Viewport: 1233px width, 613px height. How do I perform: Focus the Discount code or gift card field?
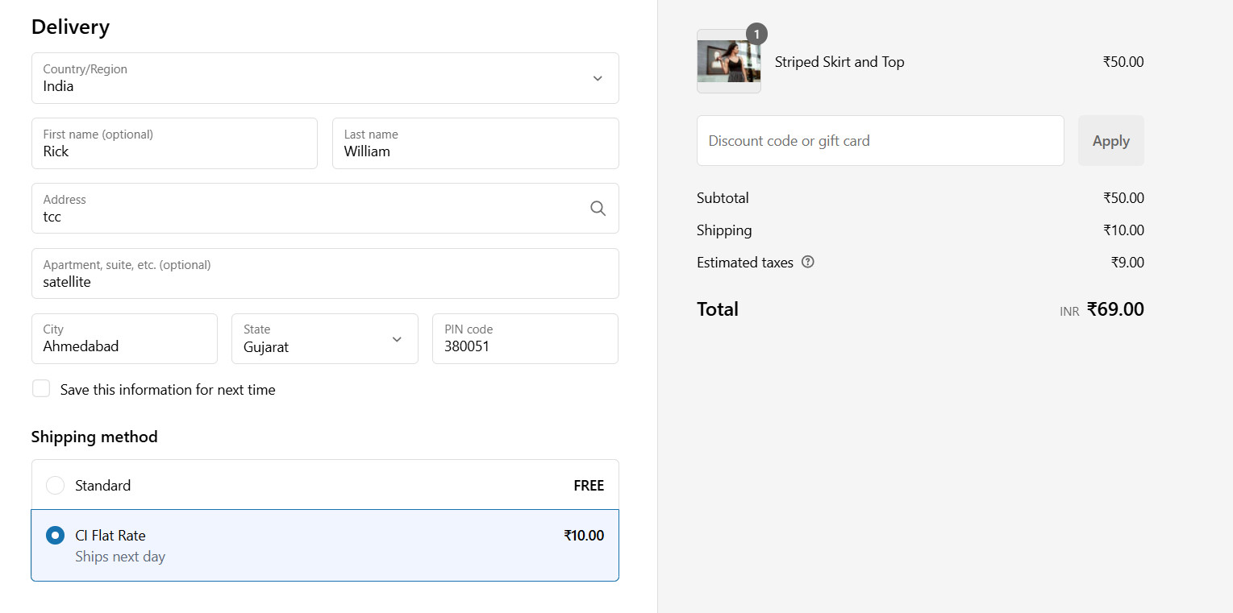pos(880,140)
